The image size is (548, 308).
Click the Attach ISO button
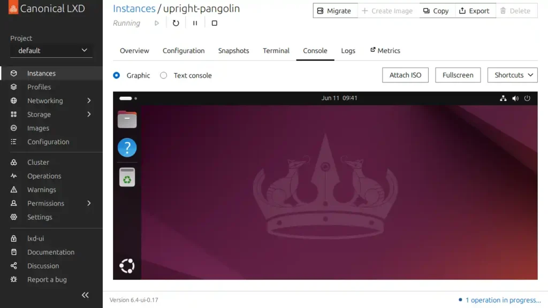(405, 75)
